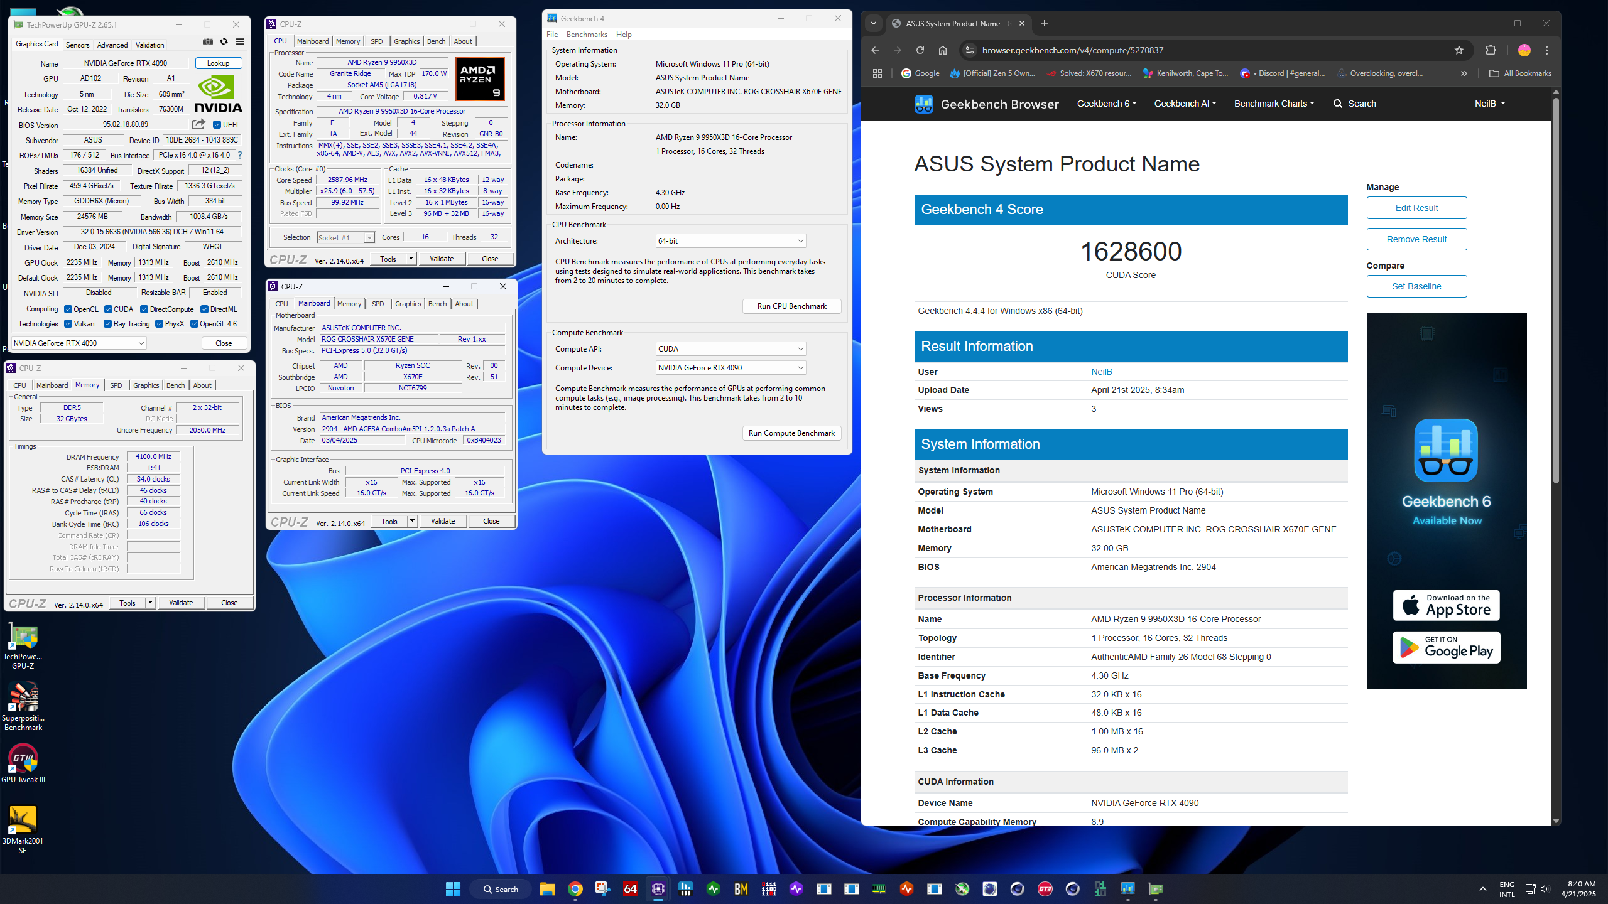Click the Windows Start button

point(453,889)
